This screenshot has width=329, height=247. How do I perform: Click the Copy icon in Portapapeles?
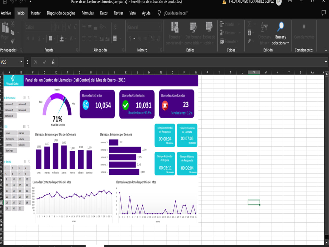coord(13,32)
